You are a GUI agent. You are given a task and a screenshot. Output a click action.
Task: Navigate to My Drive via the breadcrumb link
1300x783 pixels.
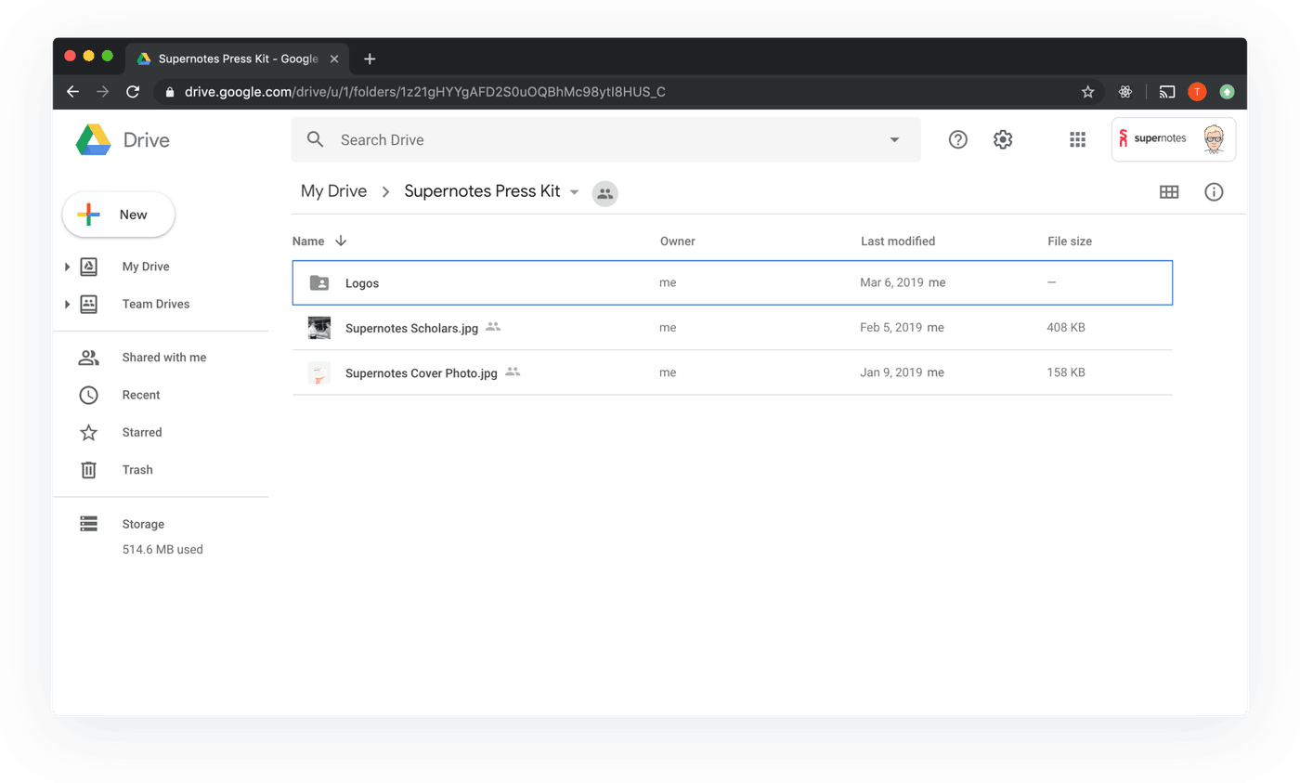(333, 190)
